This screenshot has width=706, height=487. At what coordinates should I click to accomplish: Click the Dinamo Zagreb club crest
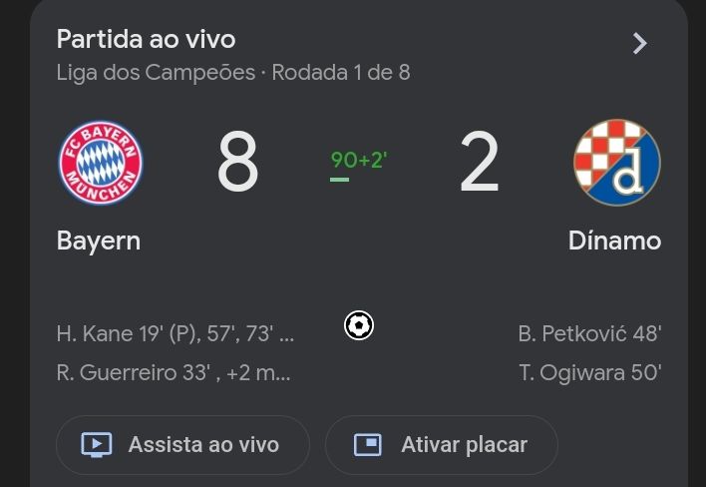(x=616, y=163)
